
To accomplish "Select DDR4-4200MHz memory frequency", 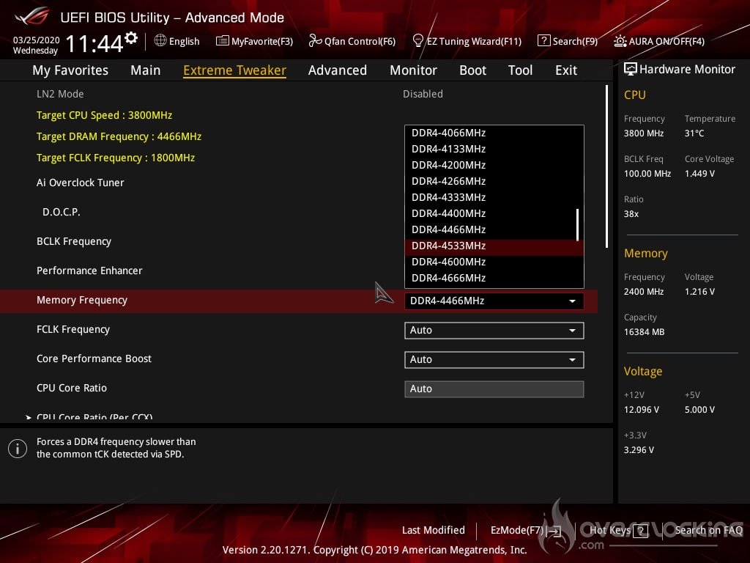I will pyautogui.click(x=494, y=165).
